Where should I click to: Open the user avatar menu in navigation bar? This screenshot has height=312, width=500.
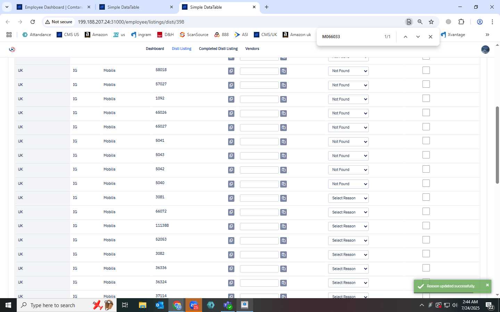coord(485,49)
